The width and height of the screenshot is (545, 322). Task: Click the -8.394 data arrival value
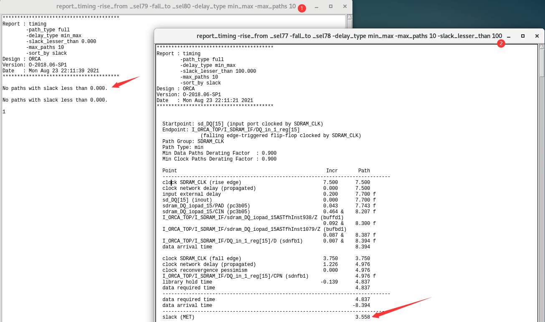(361, 305)
